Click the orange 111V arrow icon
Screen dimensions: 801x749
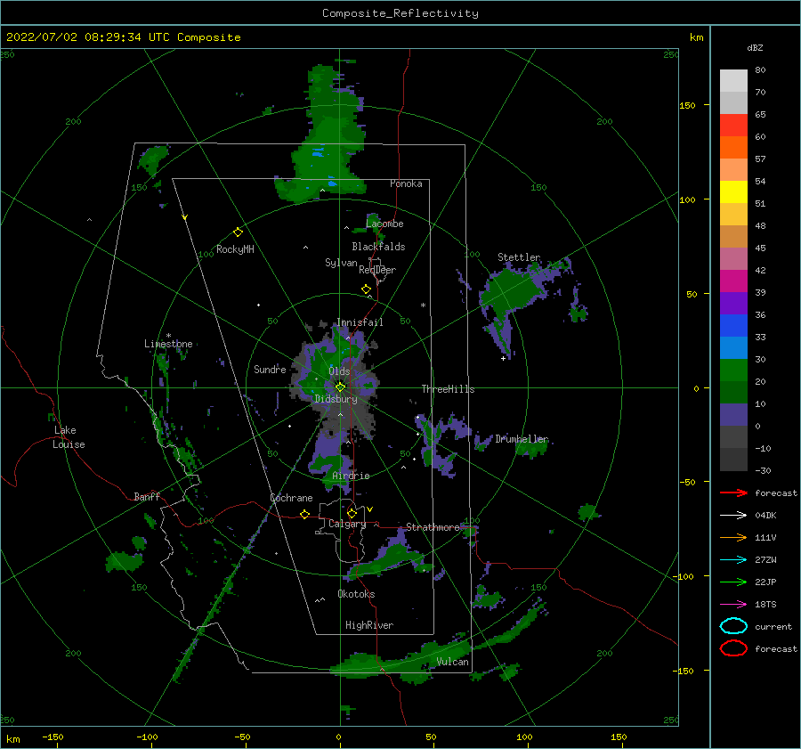733,537
